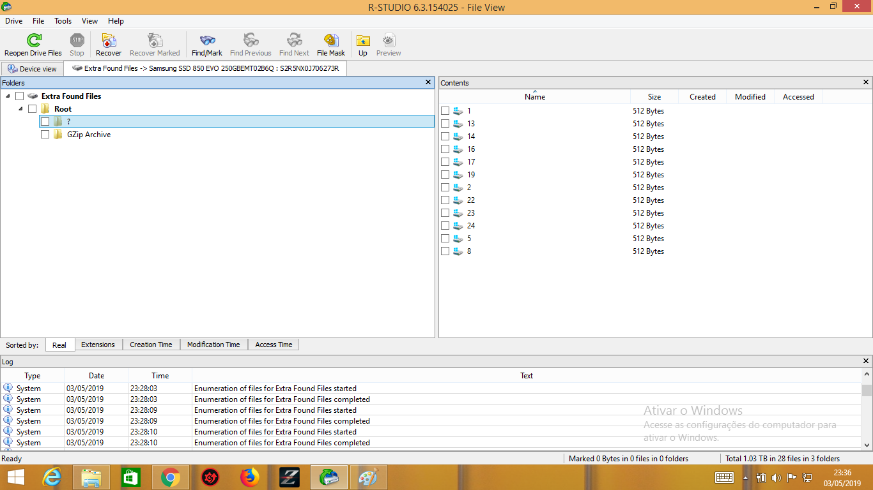Open the touch keyboard tray icon
Image resolution: width=873 pixels, height=490 pixels.
pyautogui.click(x=724, y=477)
